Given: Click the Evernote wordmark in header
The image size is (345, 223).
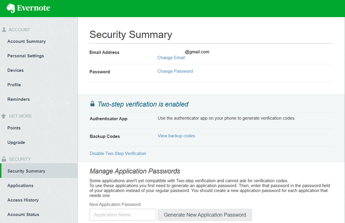Looking at the screenshot, I should (34, 8).
